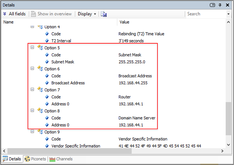The image size is (234, 165).
Task: Click Show in overview button
Action: click(x=51, y=14)
